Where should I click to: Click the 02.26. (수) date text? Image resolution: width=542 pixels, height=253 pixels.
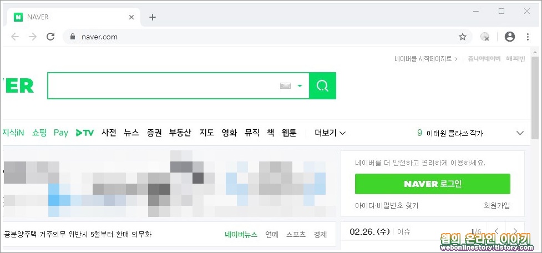coord(370,231)
